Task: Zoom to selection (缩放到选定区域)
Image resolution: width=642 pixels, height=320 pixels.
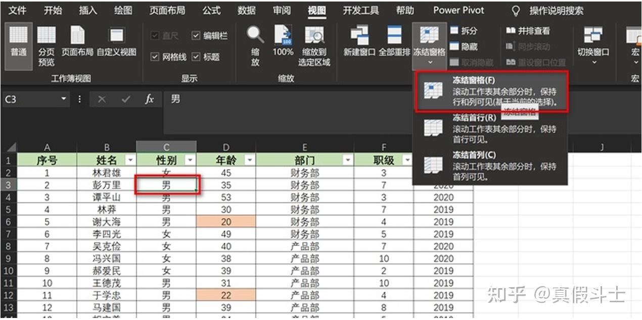Action: pos(314,45)
